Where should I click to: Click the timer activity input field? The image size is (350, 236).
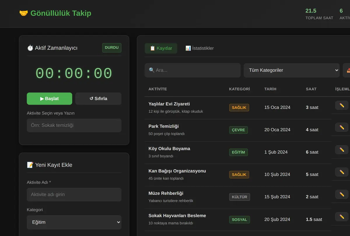(74, 125)
